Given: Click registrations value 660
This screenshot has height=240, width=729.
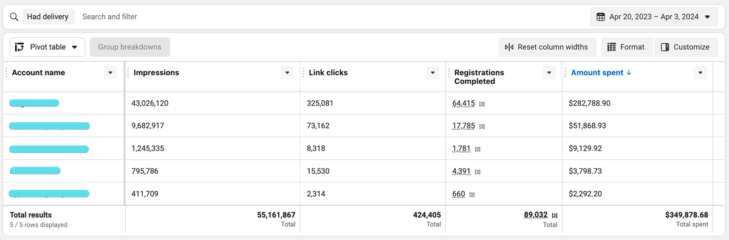Looking at the screenshot, I should tap(459, 194).
